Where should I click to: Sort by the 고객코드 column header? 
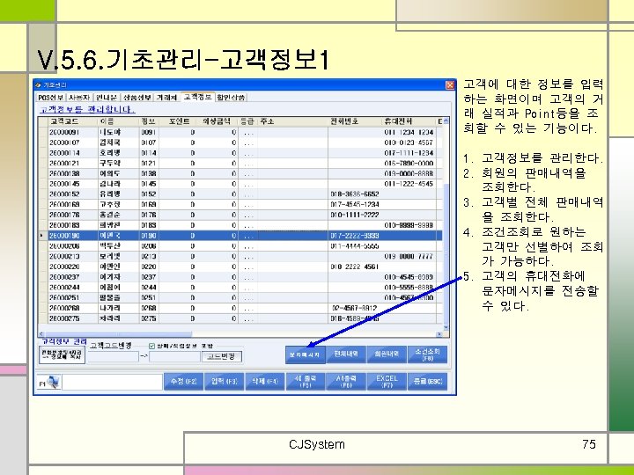tap(73, 121)
